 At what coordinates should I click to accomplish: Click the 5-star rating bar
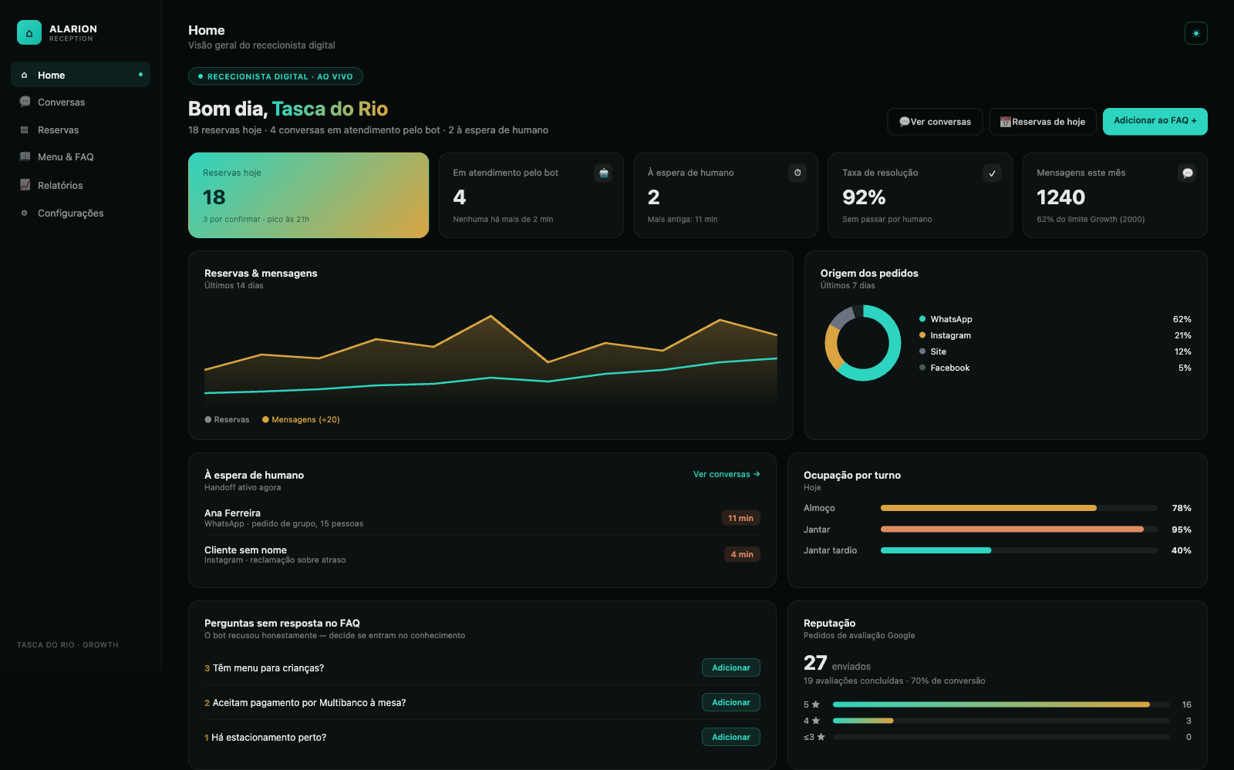tap(1001, 704)
